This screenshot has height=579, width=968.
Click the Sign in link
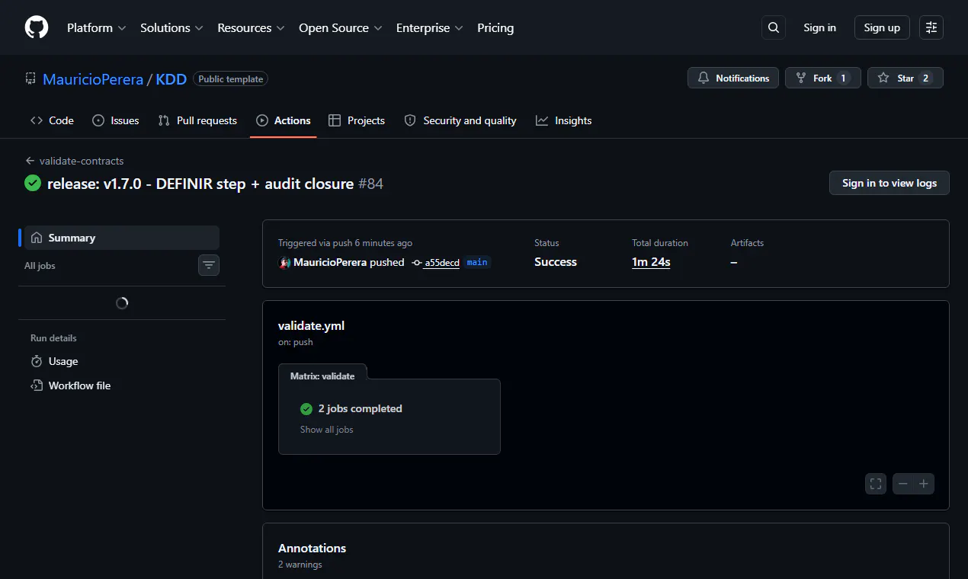click(x=819, y=27)
